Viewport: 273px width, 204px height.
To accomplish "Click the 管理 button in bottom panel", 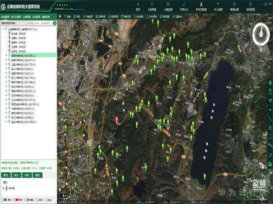I will (x=38, y=175).
